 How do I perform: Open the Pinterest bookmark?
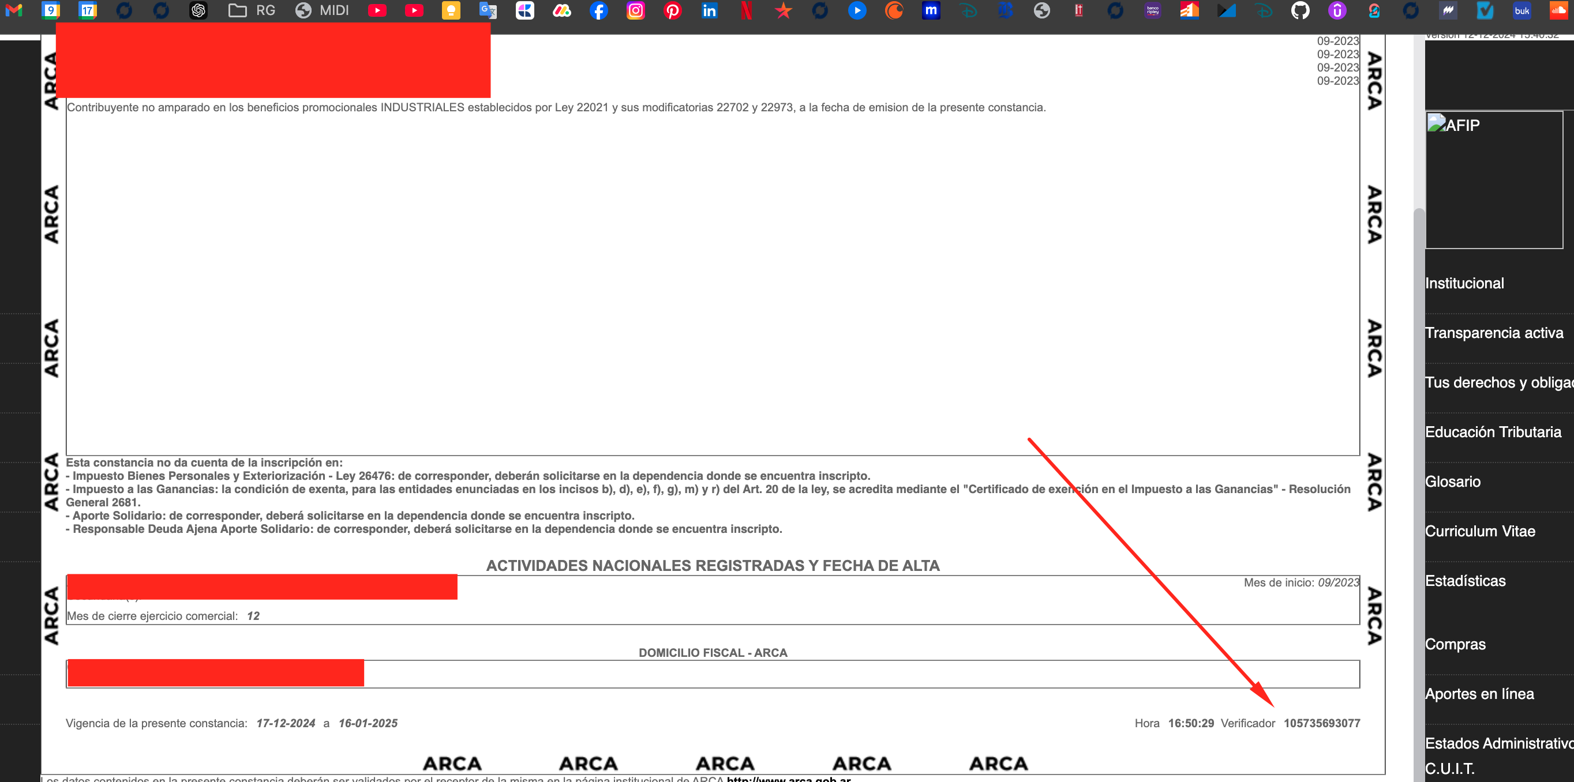click(672, 10)
